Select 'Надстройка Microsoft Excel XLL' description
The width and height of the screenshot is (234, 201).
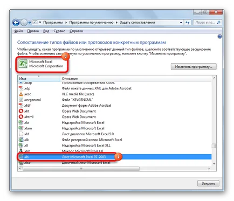click(x=86, y=145)
